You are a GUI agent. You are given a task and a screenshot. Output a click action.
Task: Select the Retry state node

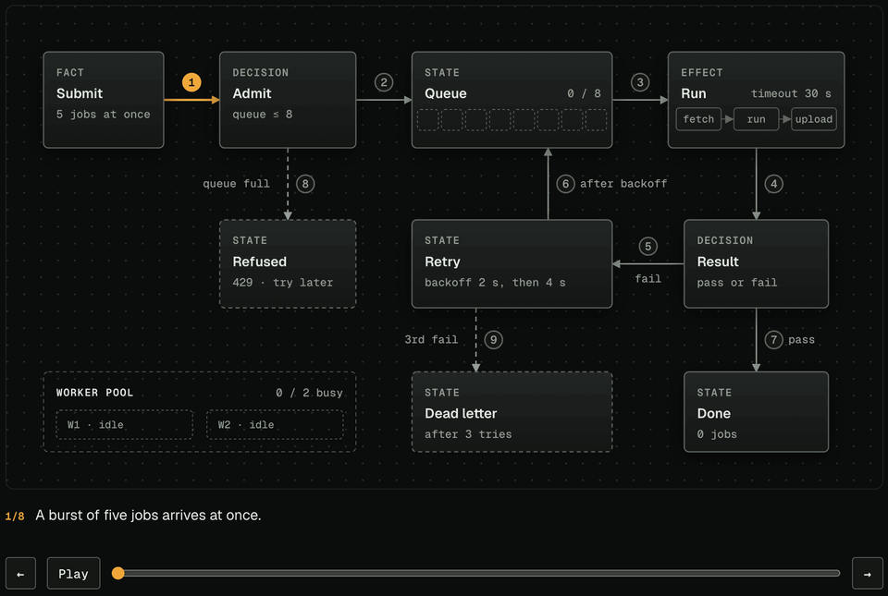512,264
